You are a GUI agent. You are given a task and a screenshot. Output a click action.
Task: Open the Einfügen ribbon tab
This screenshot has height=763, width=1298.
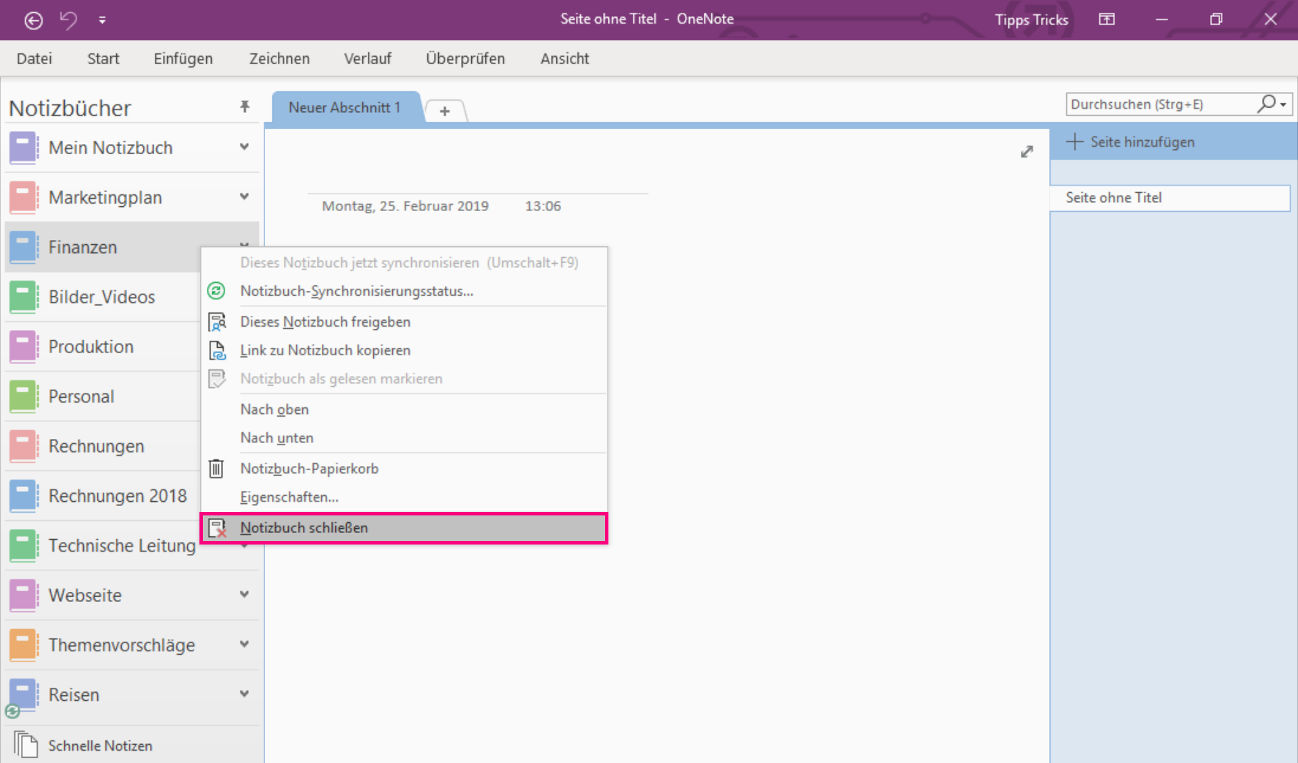click(x=183, y=59)
